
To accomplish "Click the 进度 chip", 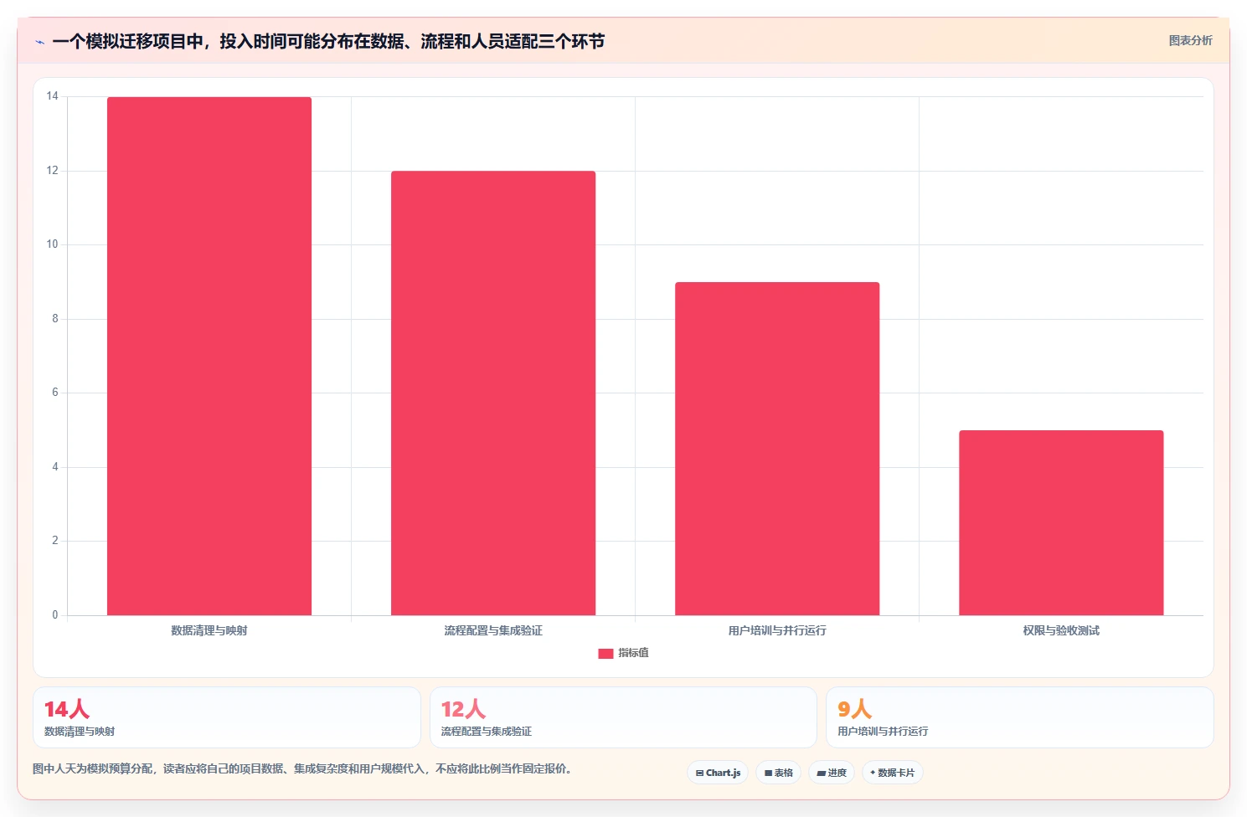I will coord(832,773).
